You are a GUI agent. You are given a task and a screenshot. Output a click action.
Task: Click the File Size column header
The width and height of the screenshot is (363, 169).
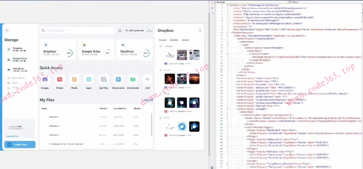pyautogui.click(x=137, y=108)
